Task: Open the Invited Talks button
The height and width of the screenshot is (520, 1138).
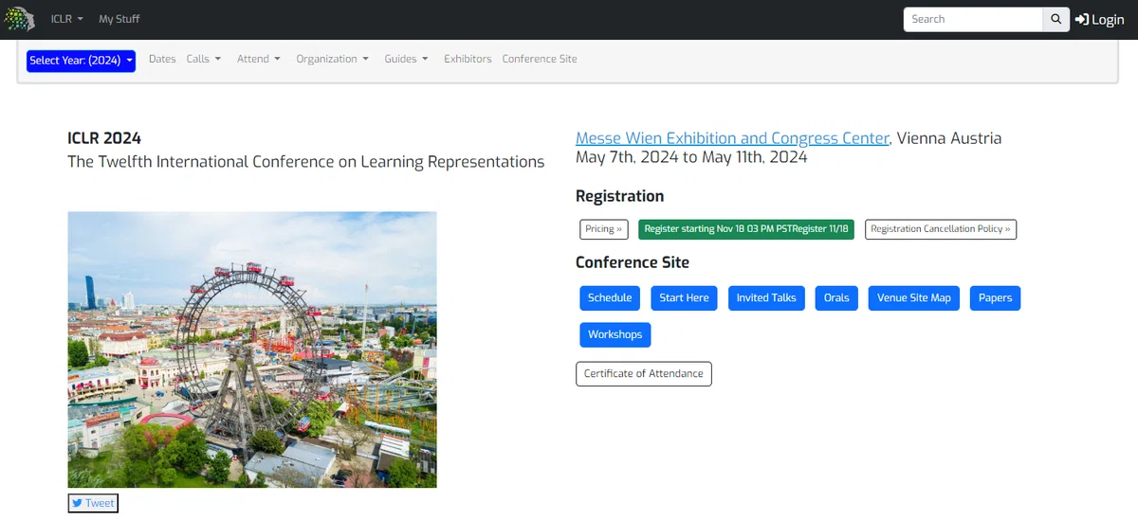Action: point(766,298)
